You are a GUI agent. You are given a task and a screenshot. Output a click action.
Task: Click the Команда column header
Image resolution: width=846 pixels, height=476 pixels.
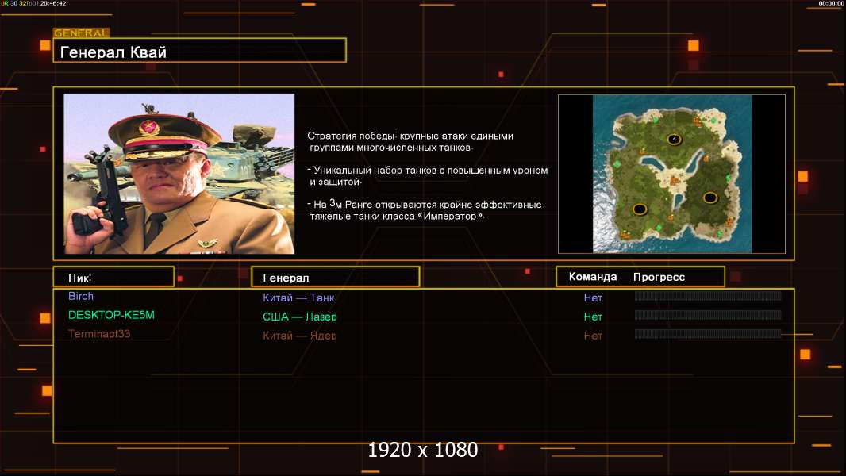[x=592, y=277]
